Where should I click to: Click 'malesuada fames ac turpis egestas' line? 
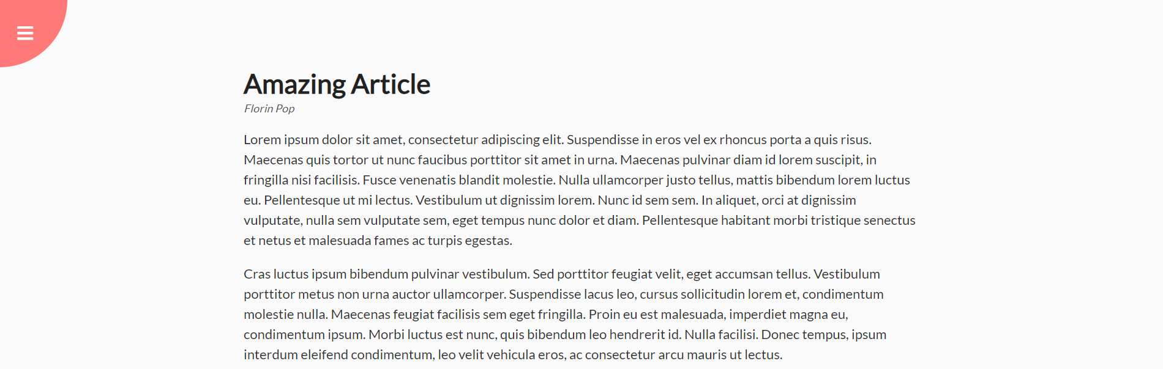coord(410,241)
